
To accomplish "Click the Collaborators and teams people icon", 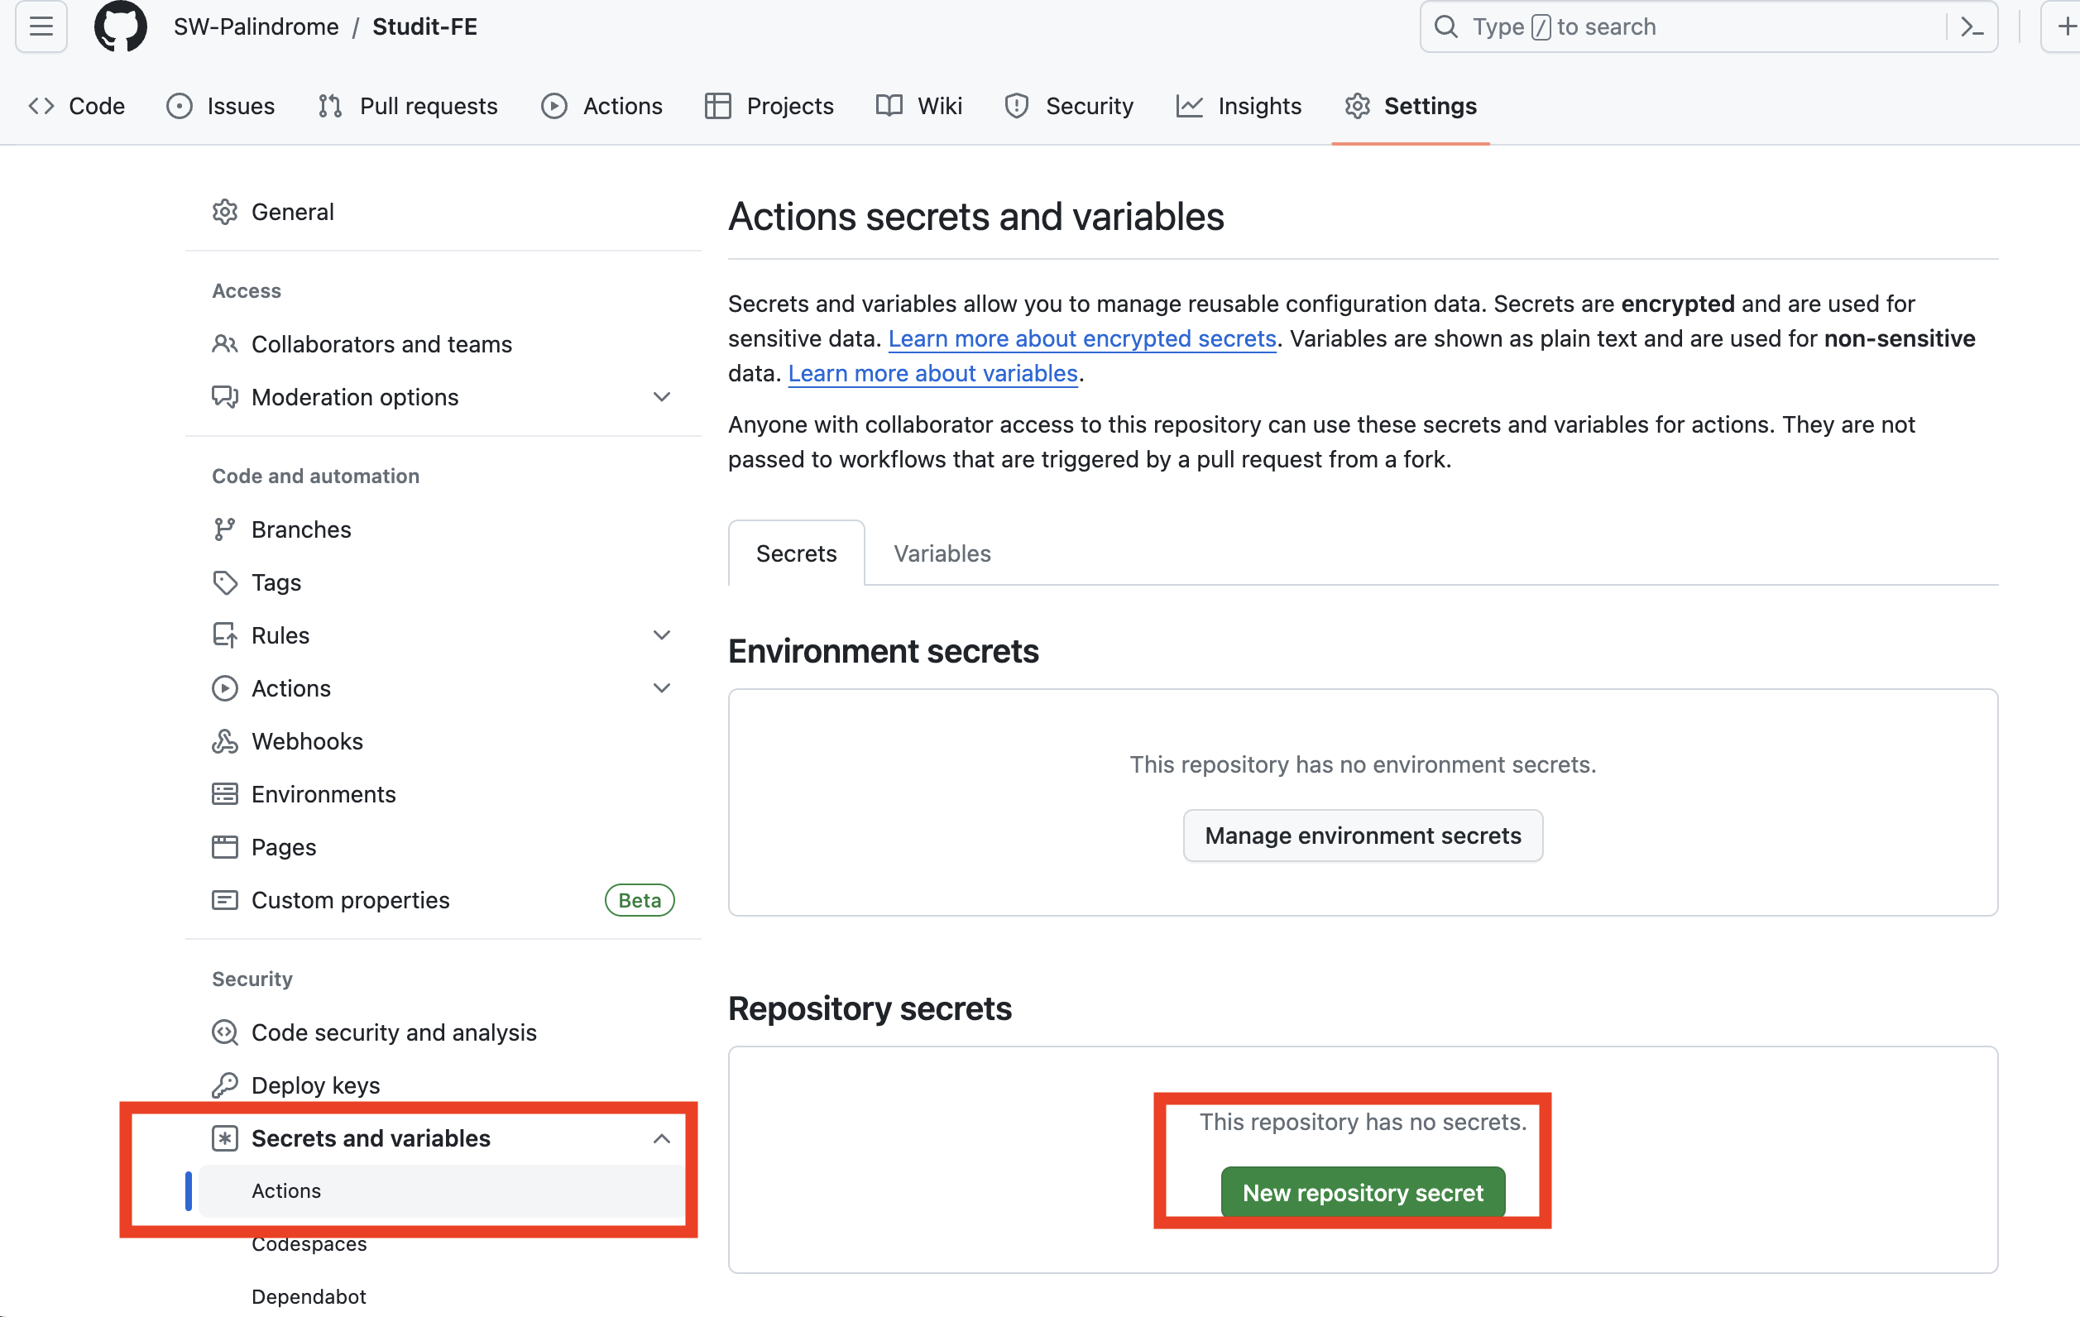I will point(224,343).
